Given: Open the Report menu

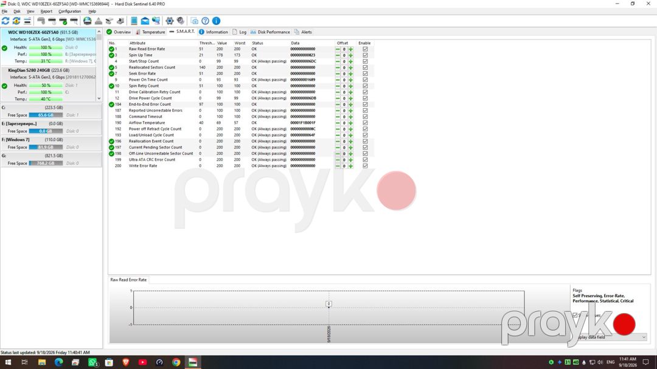Looking at the screenshot, I should click(46, 12).
